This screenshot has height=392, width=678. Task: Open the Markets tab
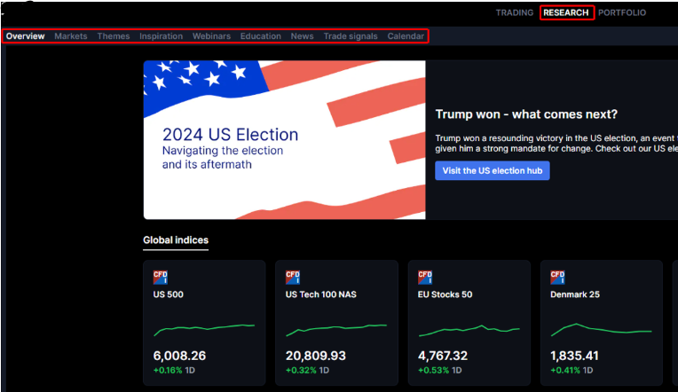(x=71, y=36)
